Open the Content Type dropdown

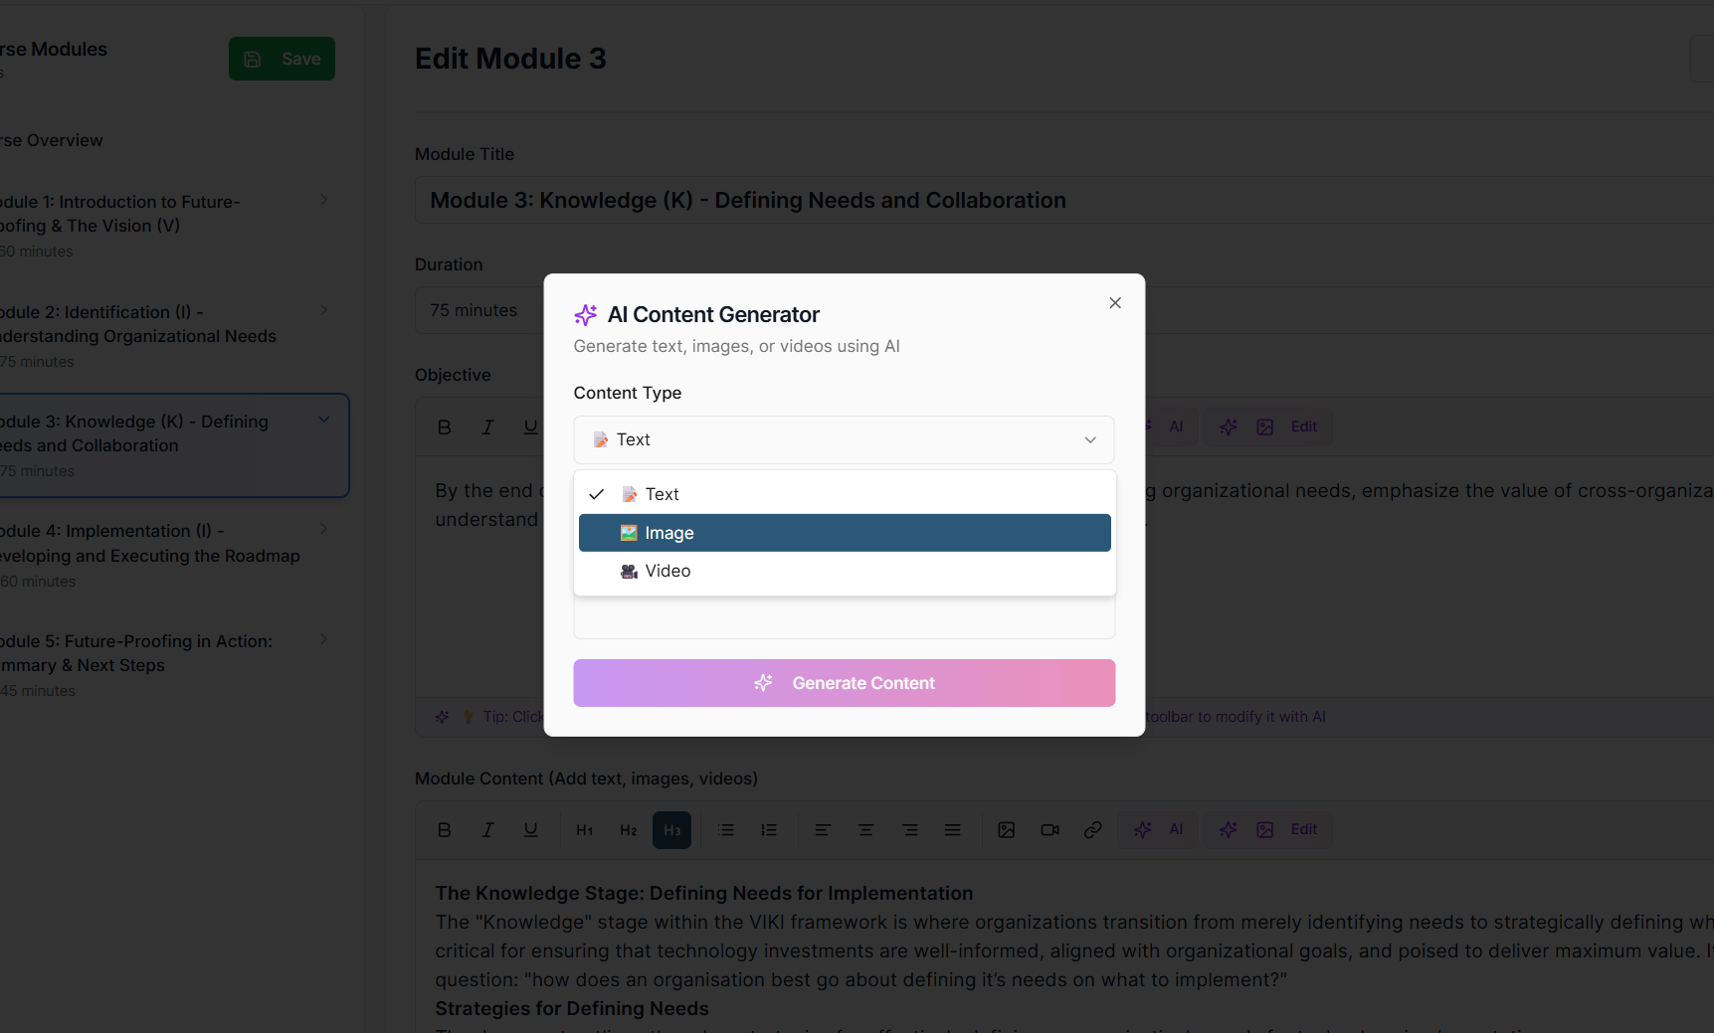pos(843,439)
